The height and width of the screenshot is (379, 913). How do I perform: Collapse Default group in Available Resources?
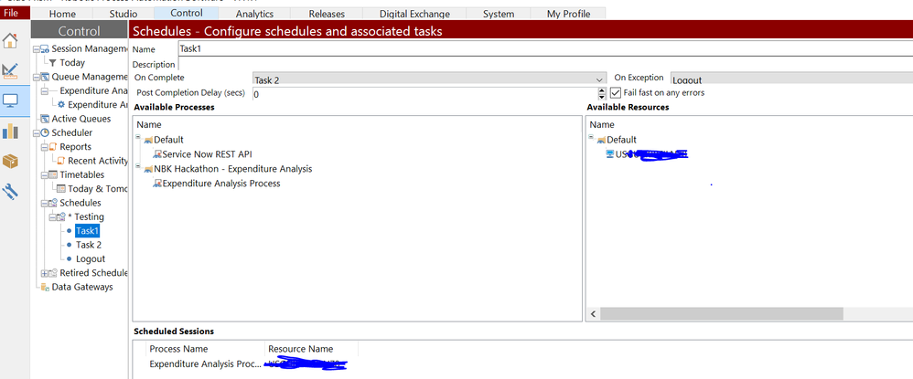(591, 138)
